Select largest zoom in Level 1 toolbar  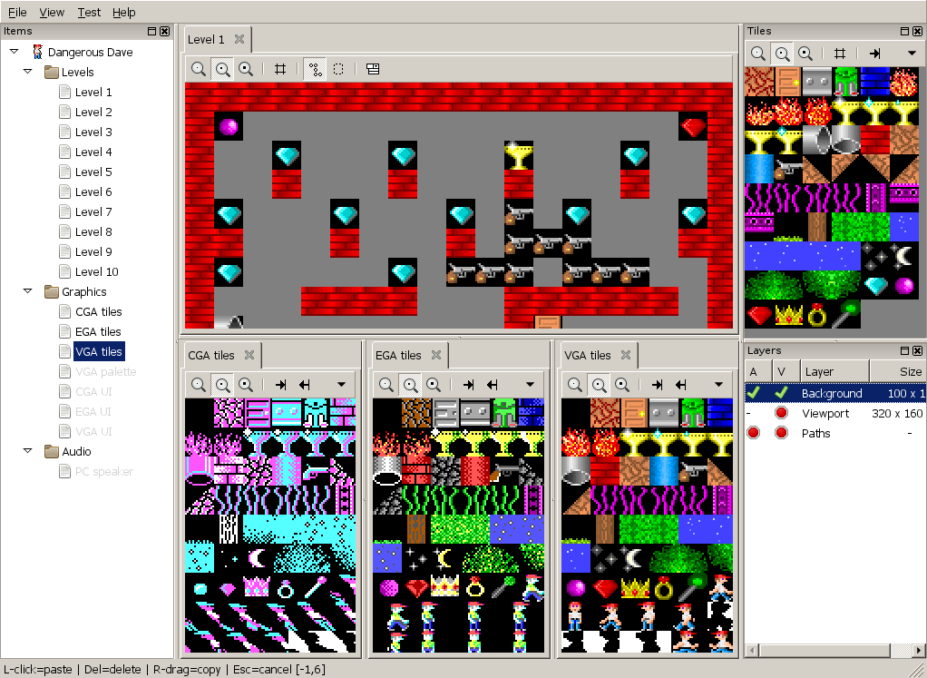(246, 69)
